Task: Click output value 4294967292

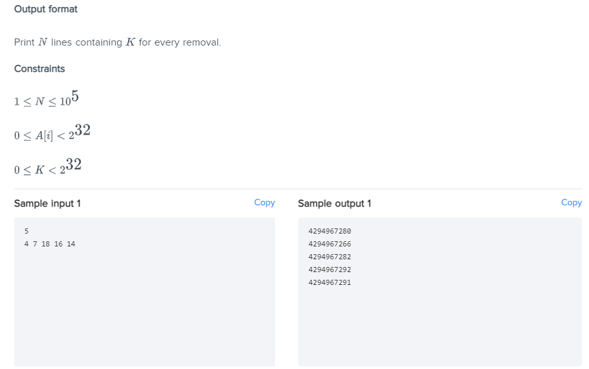Action: point(329,270)
